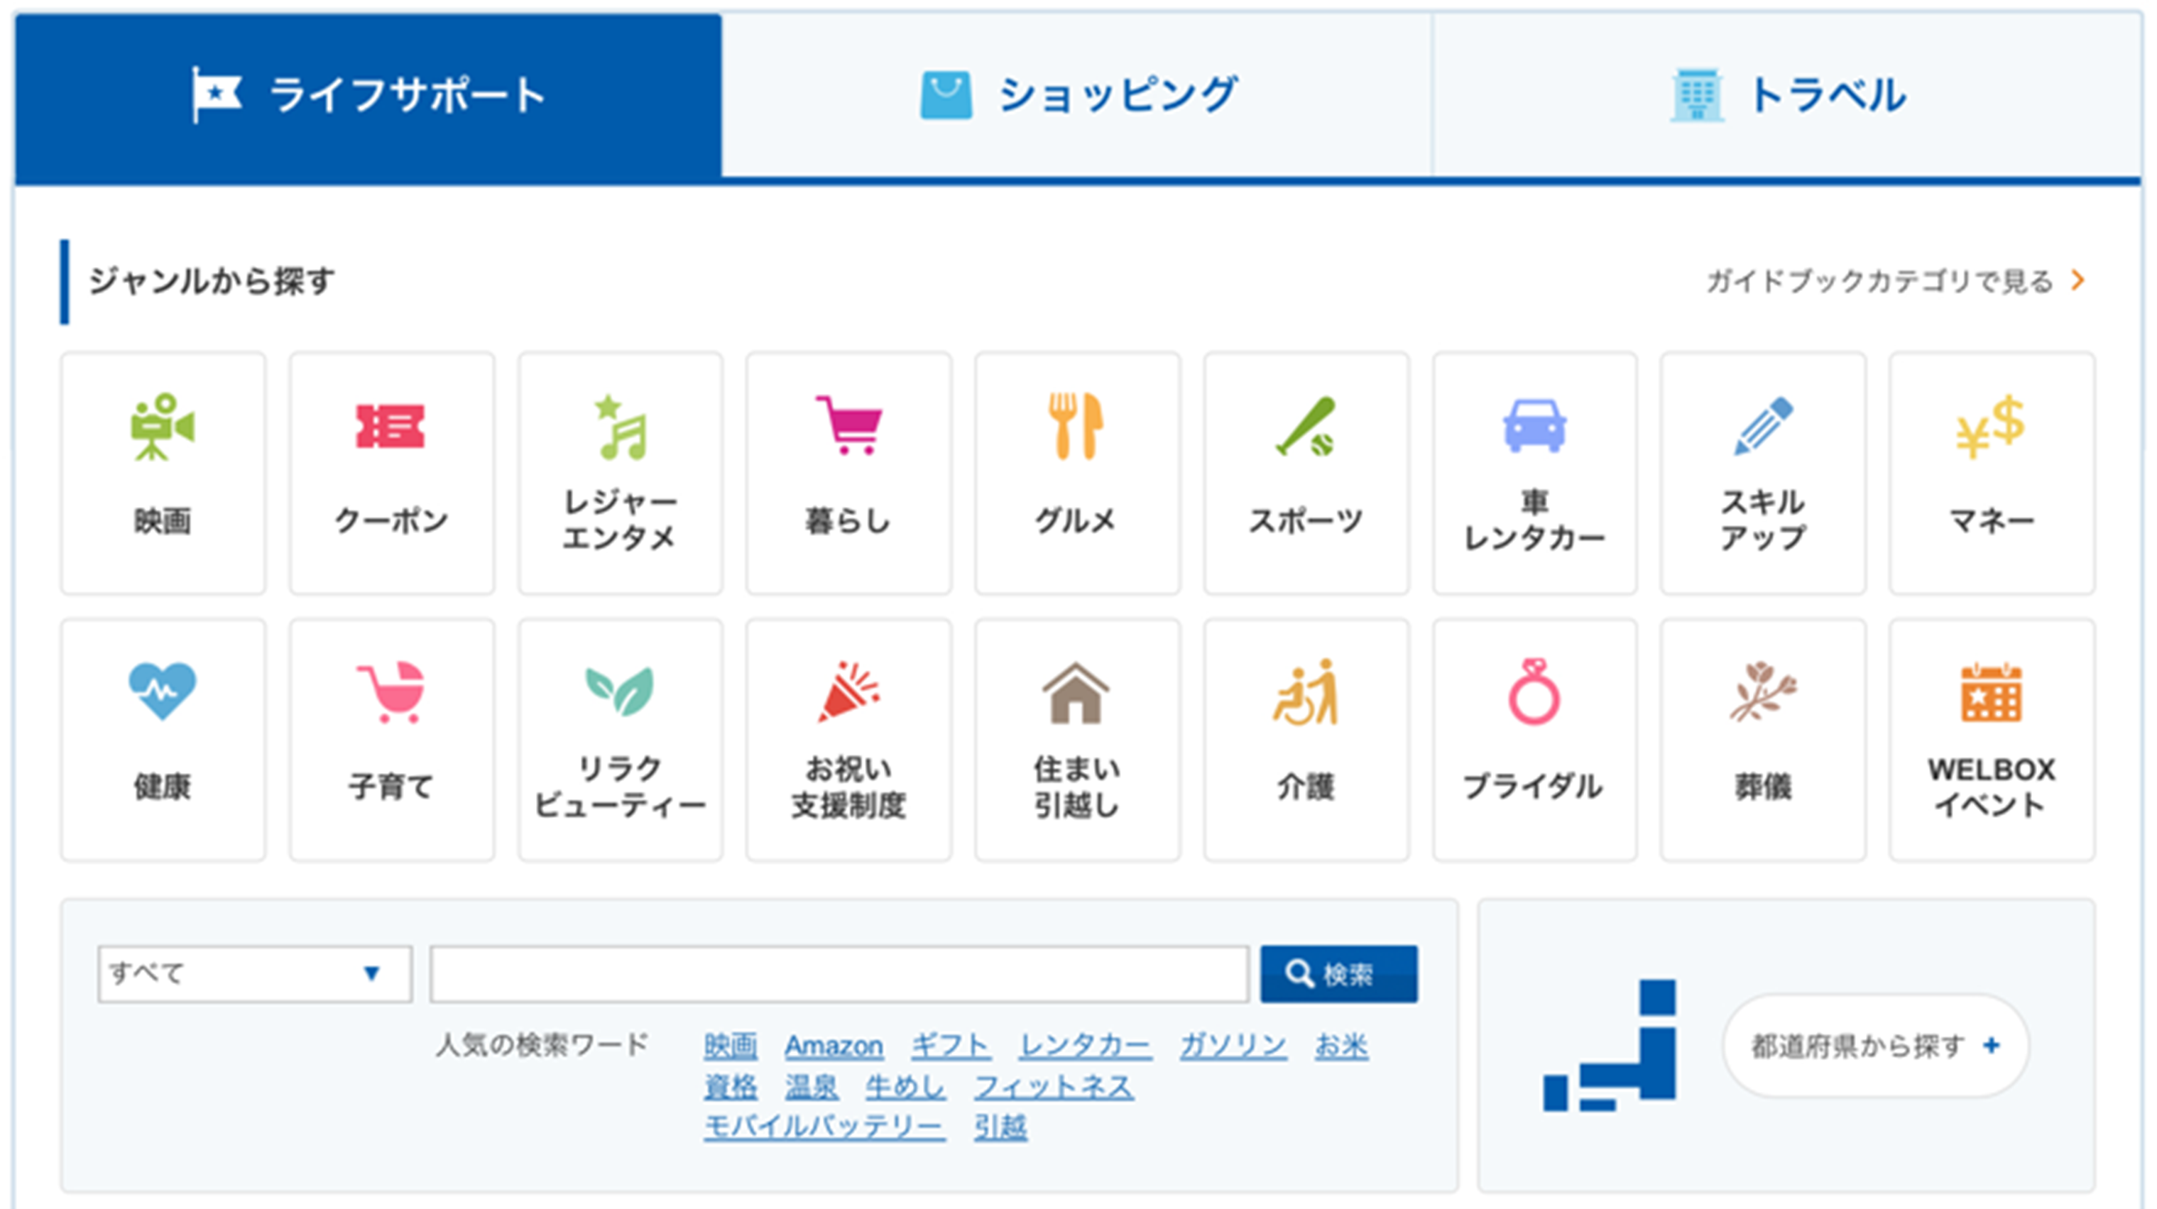The height and width of the screenshot is (1209, 2157).
Task: Choose the グルメ fork and knife tile
Action: [x=1078, y=473]
